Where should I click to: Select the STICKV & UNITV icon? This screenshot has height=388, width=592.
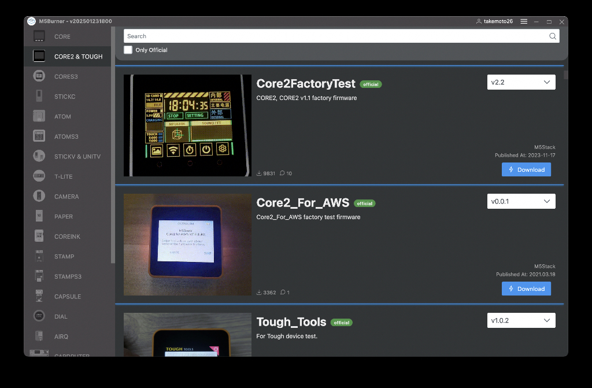pos(39,156)
